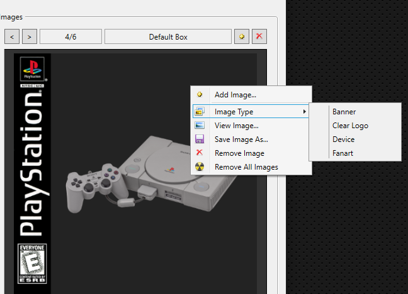
Task: Click the red X icon beside Remove Image
Action: 200,153
